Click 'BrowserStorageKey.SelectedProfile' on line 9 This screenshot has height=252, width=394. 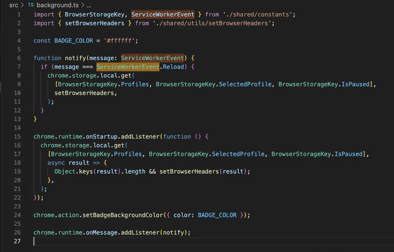pos(213,84)
